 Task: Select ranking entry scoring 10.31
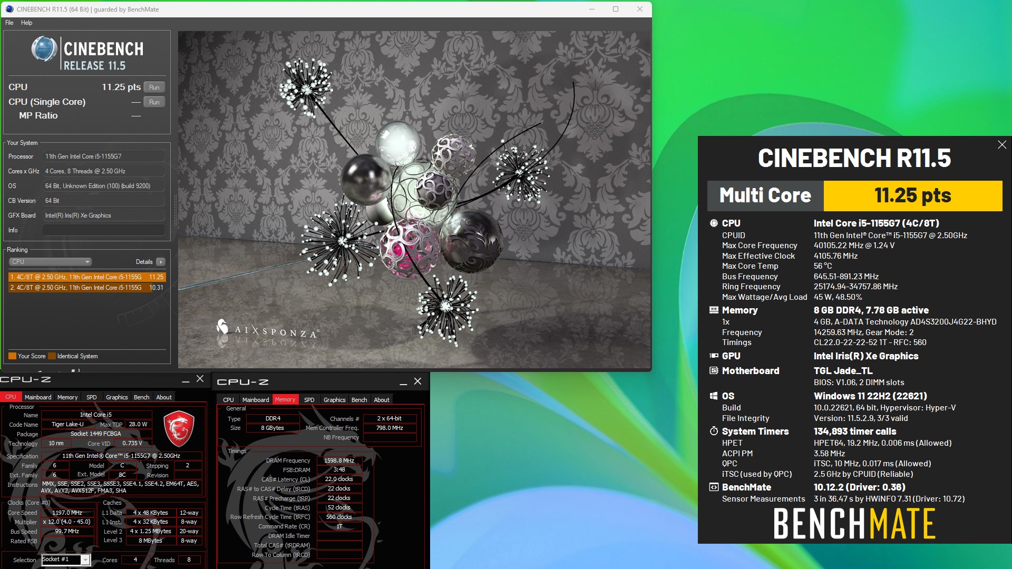pos(87,288)
